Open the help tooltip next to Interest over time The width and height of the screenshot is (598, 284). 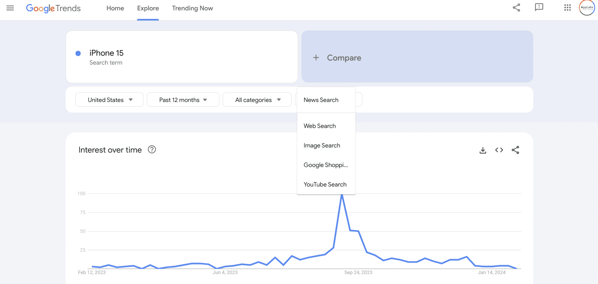tap(152, 150)
